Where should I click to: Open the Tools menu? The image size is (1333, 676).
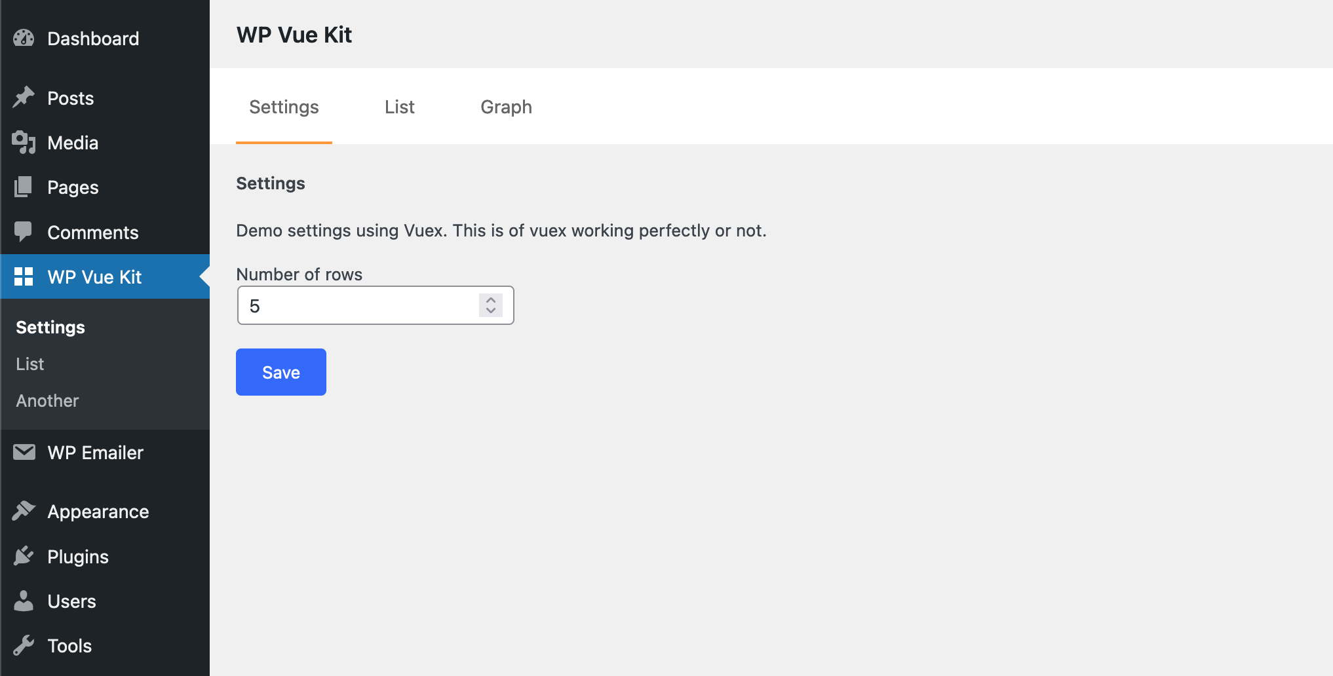click(105, 645)
